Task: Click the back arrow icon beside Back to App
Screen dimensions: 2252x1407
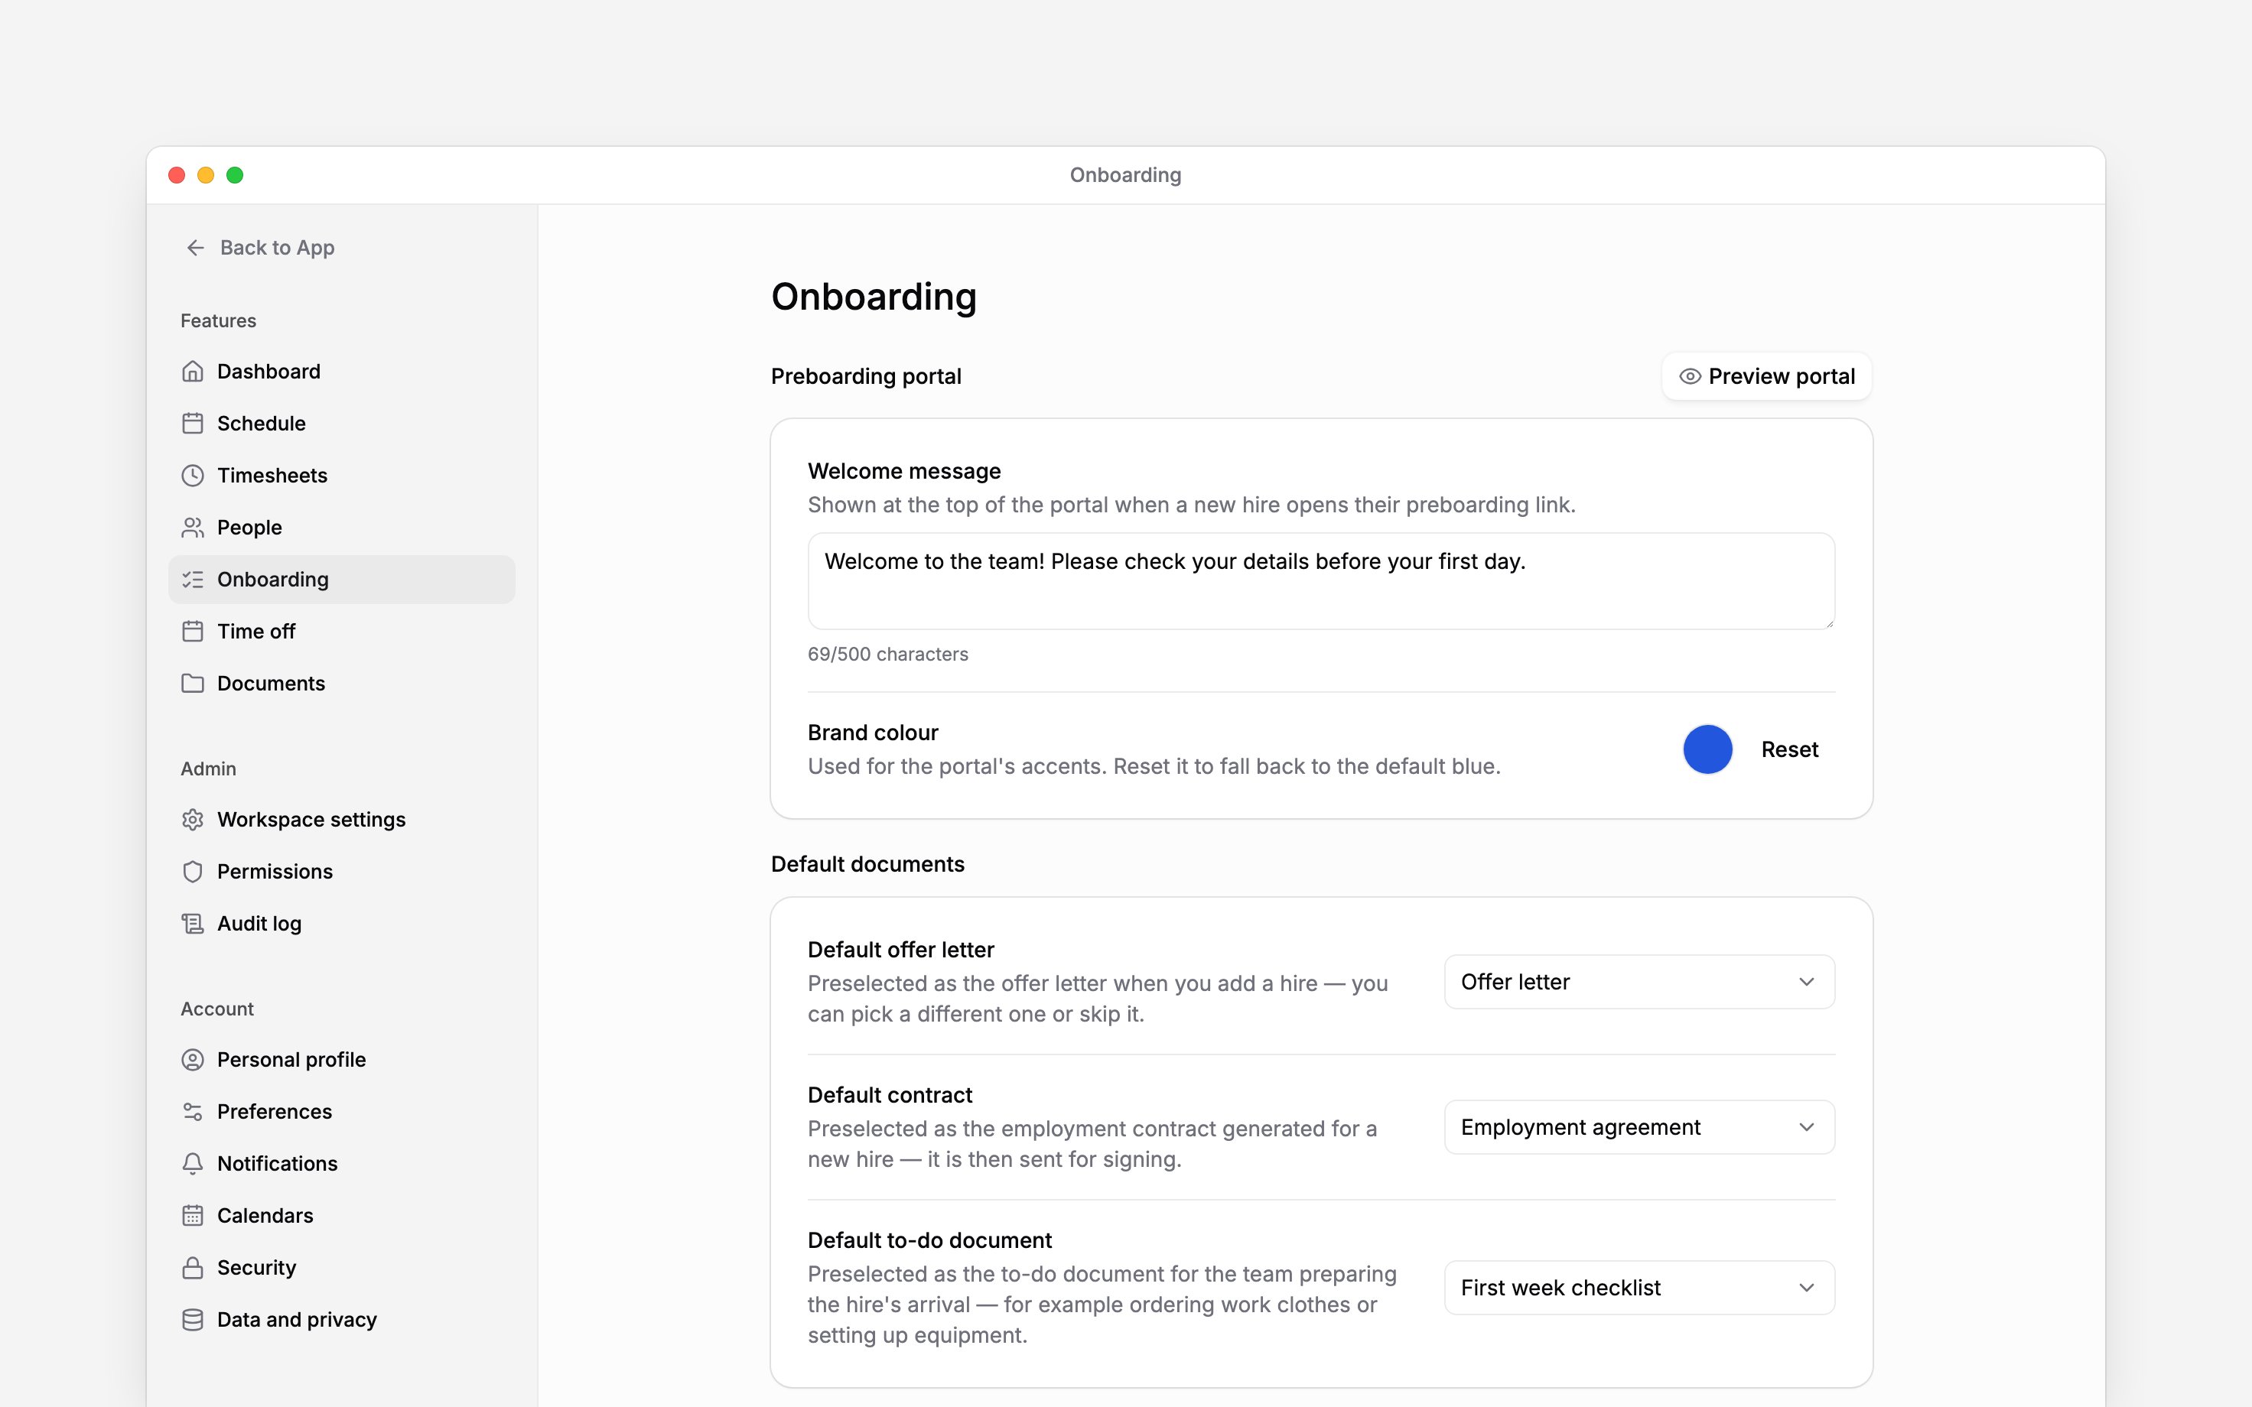Action: pyautogui.click(x=195, y=248)
